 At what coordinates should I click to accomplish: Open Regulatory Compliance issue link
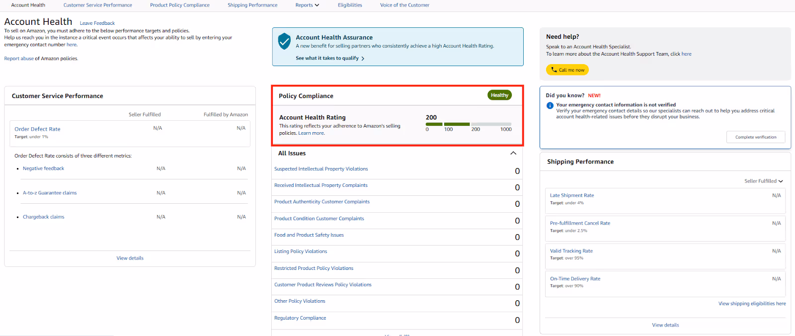pyautogui.click(x=300, y=318)
